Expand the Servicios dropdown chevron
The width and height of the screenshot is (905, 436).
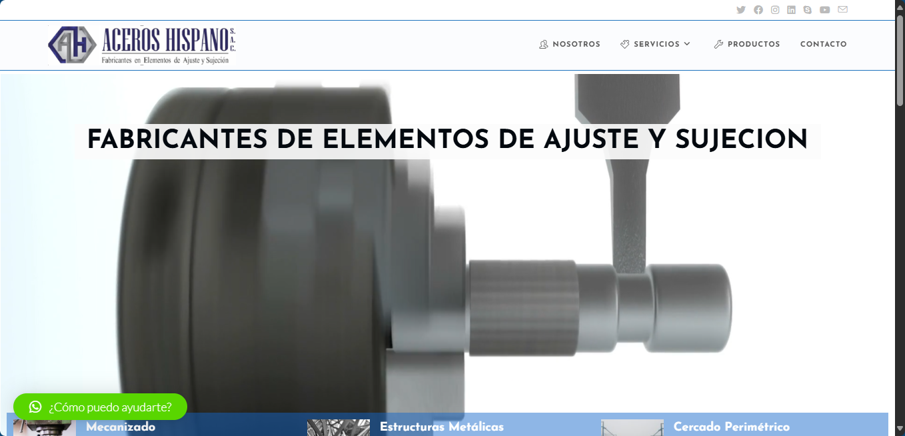tap(687, 44)
